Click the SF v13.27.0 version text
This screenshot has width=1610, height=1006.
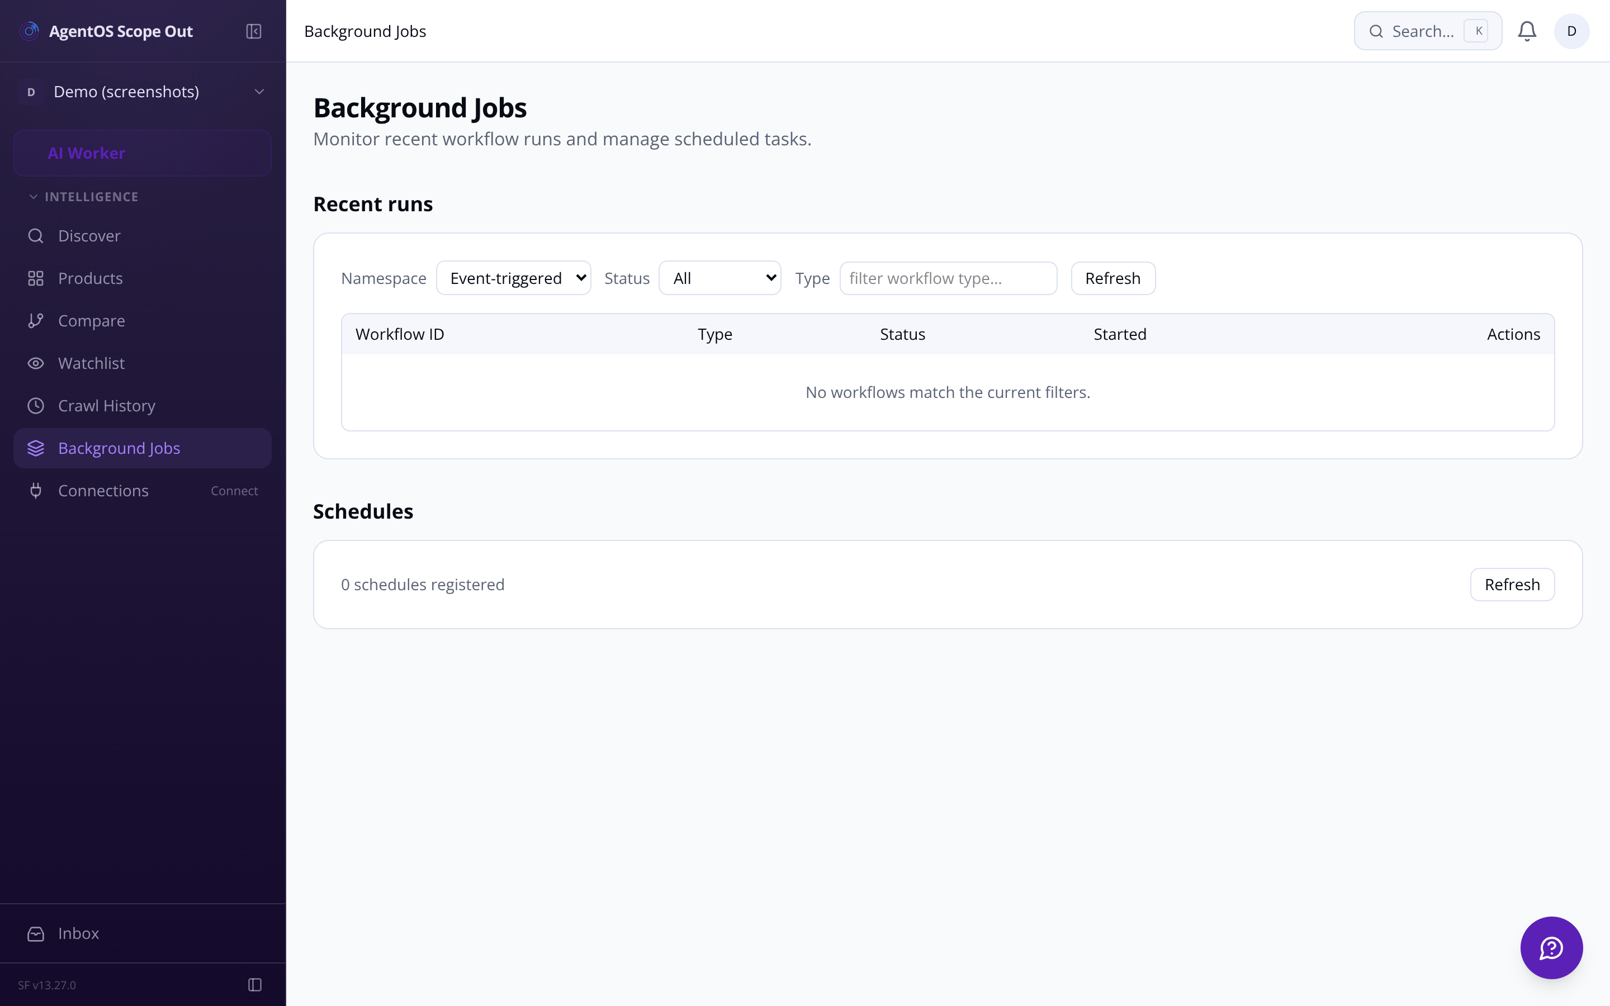click(x=46, y=985)
